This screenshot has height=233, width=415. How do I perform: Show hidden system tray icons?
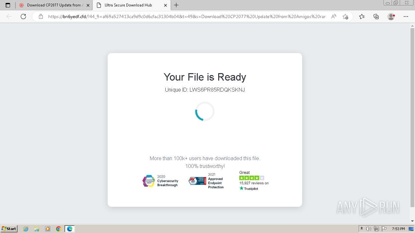point(362,229)
